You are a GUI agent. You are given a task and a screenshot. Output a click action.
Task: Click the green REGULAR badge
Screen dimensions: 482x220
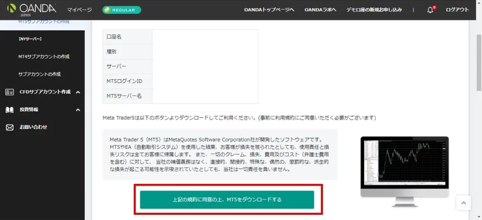pyautogui.click(x=121, y=10)
